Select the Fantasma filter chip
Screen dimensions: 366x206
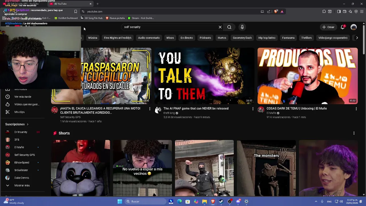tap(288, 38)
